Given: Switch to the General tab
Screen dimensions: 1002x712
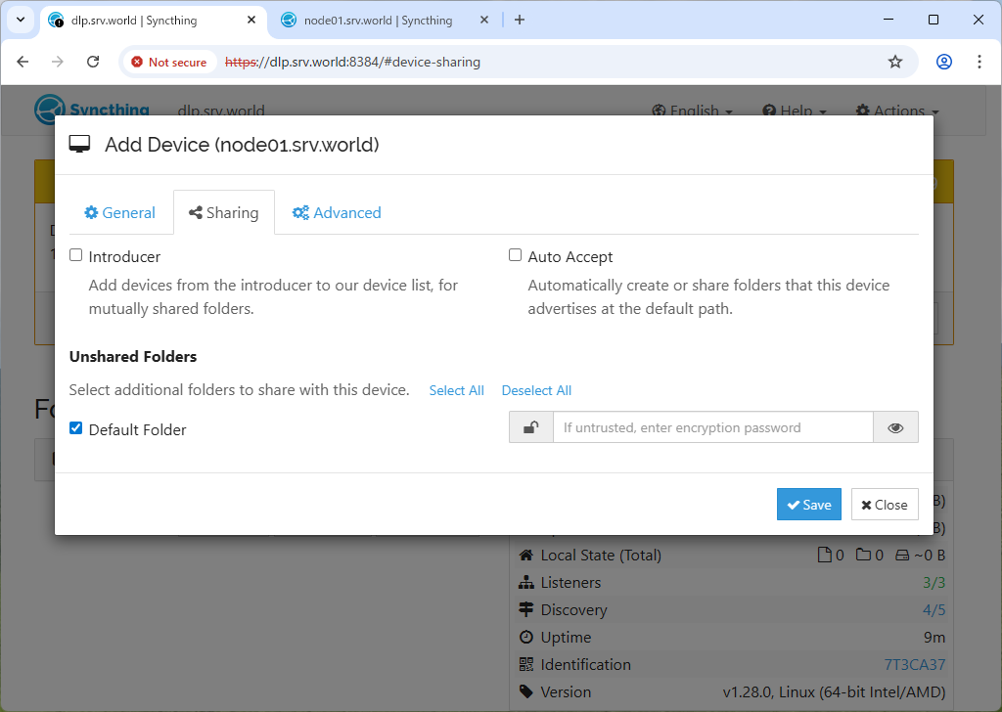Looking at the screenshot, I should tap(119, 212).
